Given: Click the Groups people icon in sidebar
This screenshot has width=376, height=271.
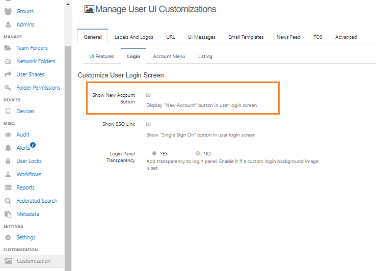Looking at the screenshot, I should [x=8, y=11].
